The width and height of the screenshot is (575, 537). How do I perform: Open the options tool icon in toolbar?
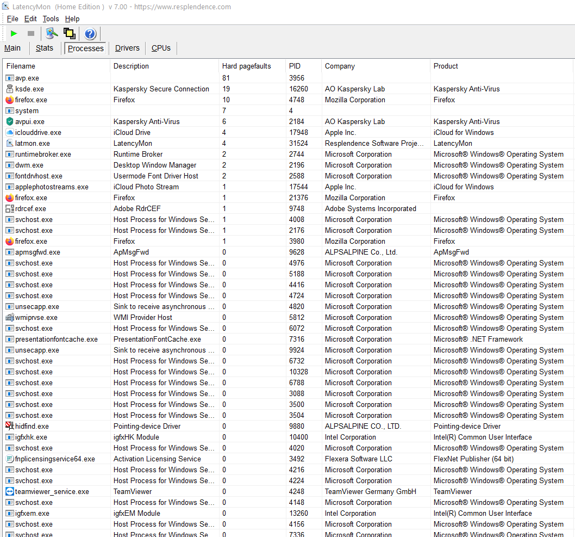coord(52,34)
